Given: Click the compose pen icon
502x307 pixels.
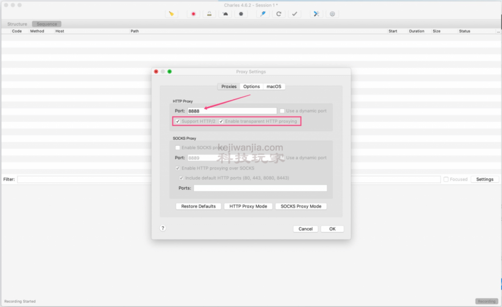Looking at the screenshot, I should coord(263,14).
